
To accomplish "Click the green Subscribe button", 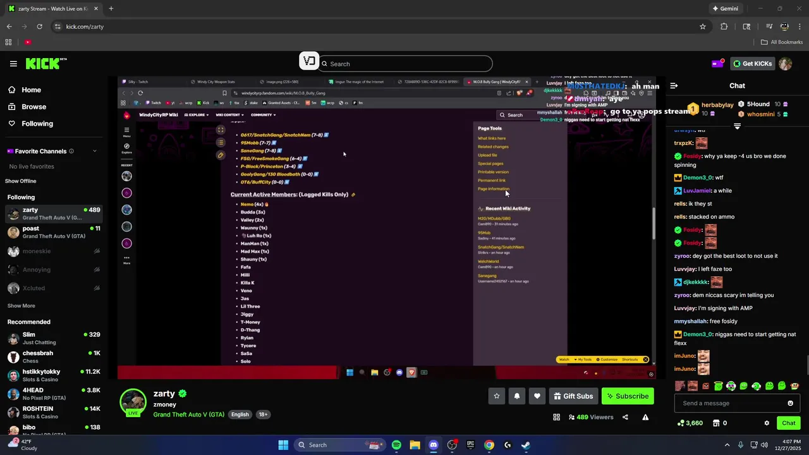I will coord(628,396).
